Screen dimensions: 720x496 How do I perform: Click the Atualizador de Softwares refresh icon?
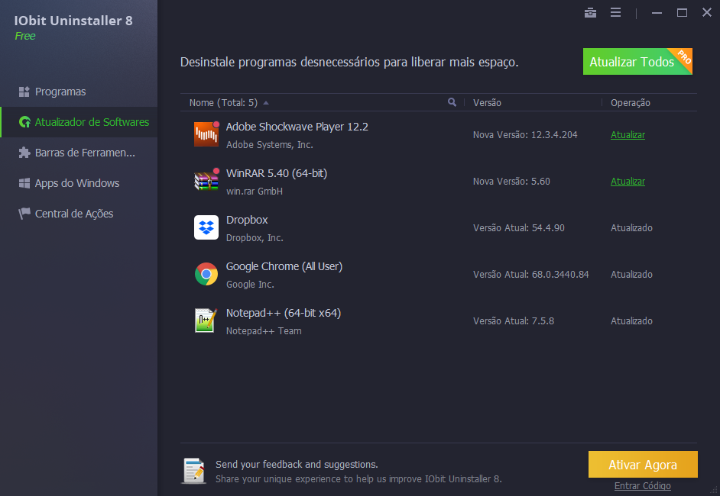24,122
